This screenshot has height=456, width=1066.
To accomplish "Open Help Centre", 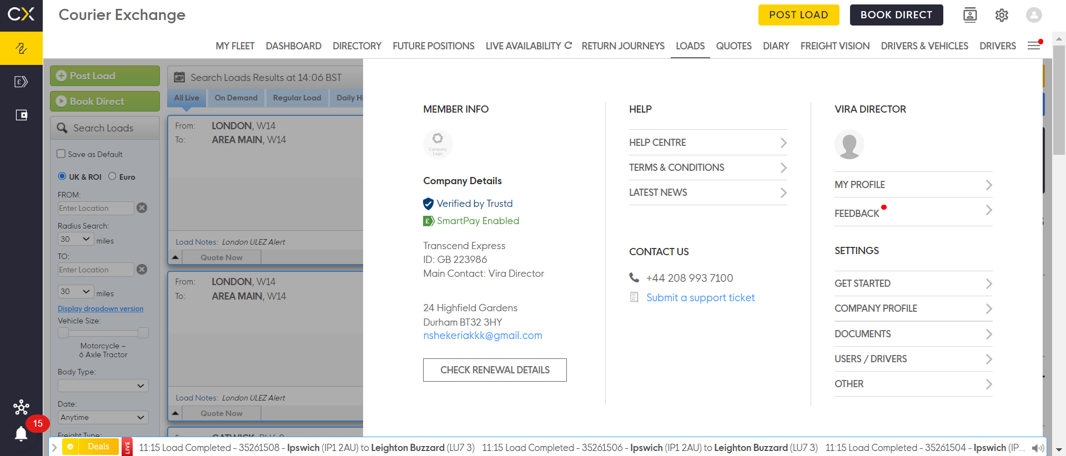I will (x=708, y=143).
